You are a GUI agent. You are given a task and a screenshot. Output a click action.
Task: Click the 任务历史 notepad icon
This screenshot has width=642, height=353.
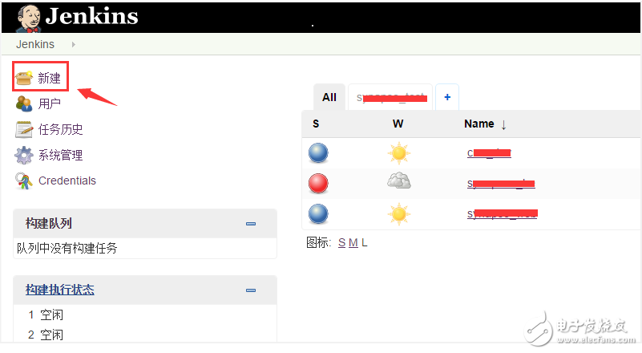click(24, 129)
